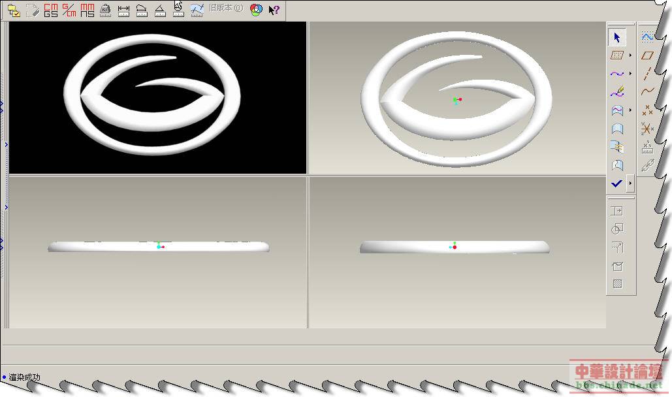Select the datum points tool
Image resolution: width=672 pixels, height=397 pixels.
click(647, 110)
